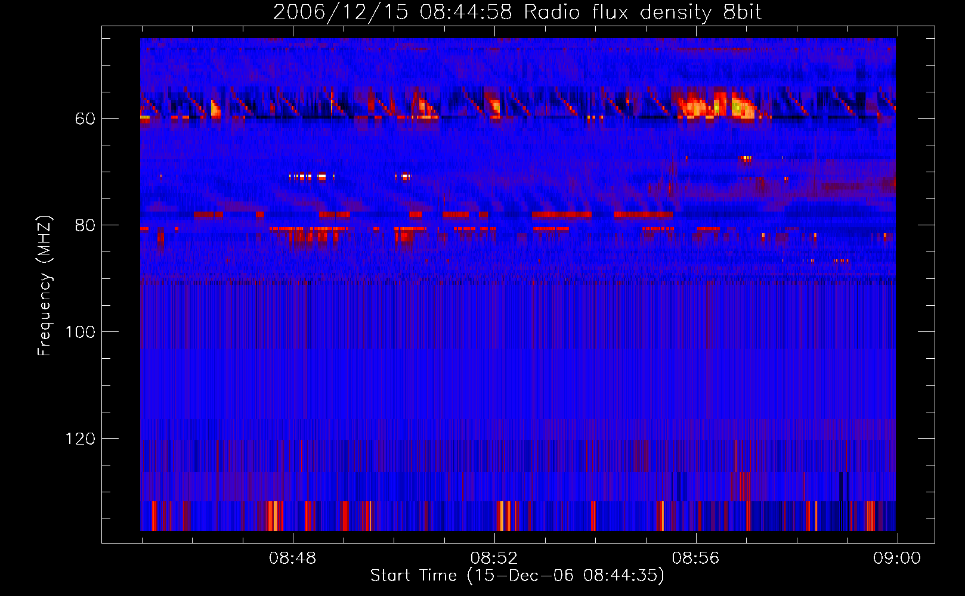Click the "120" frequency tick label

coord(81,439)
